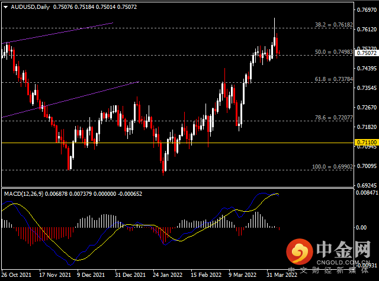Open the chart menu triangle beside AUDUSD
This screenshot has height=281, width=379.
(5, 7)
